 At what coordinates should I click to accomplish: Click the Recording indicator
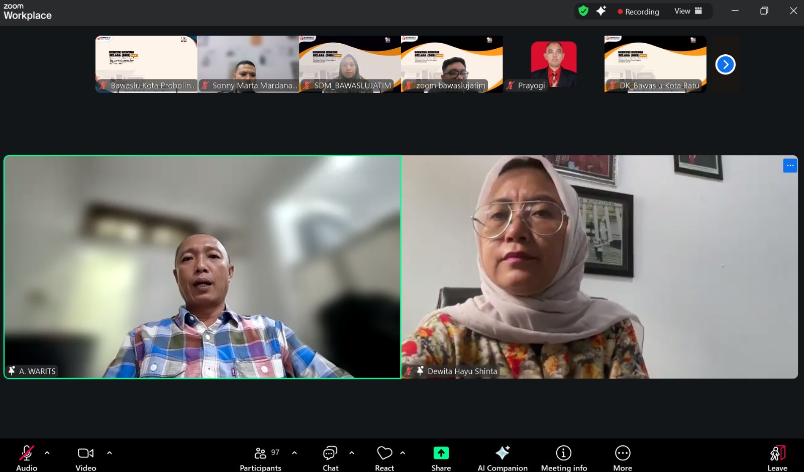point(638,12)
